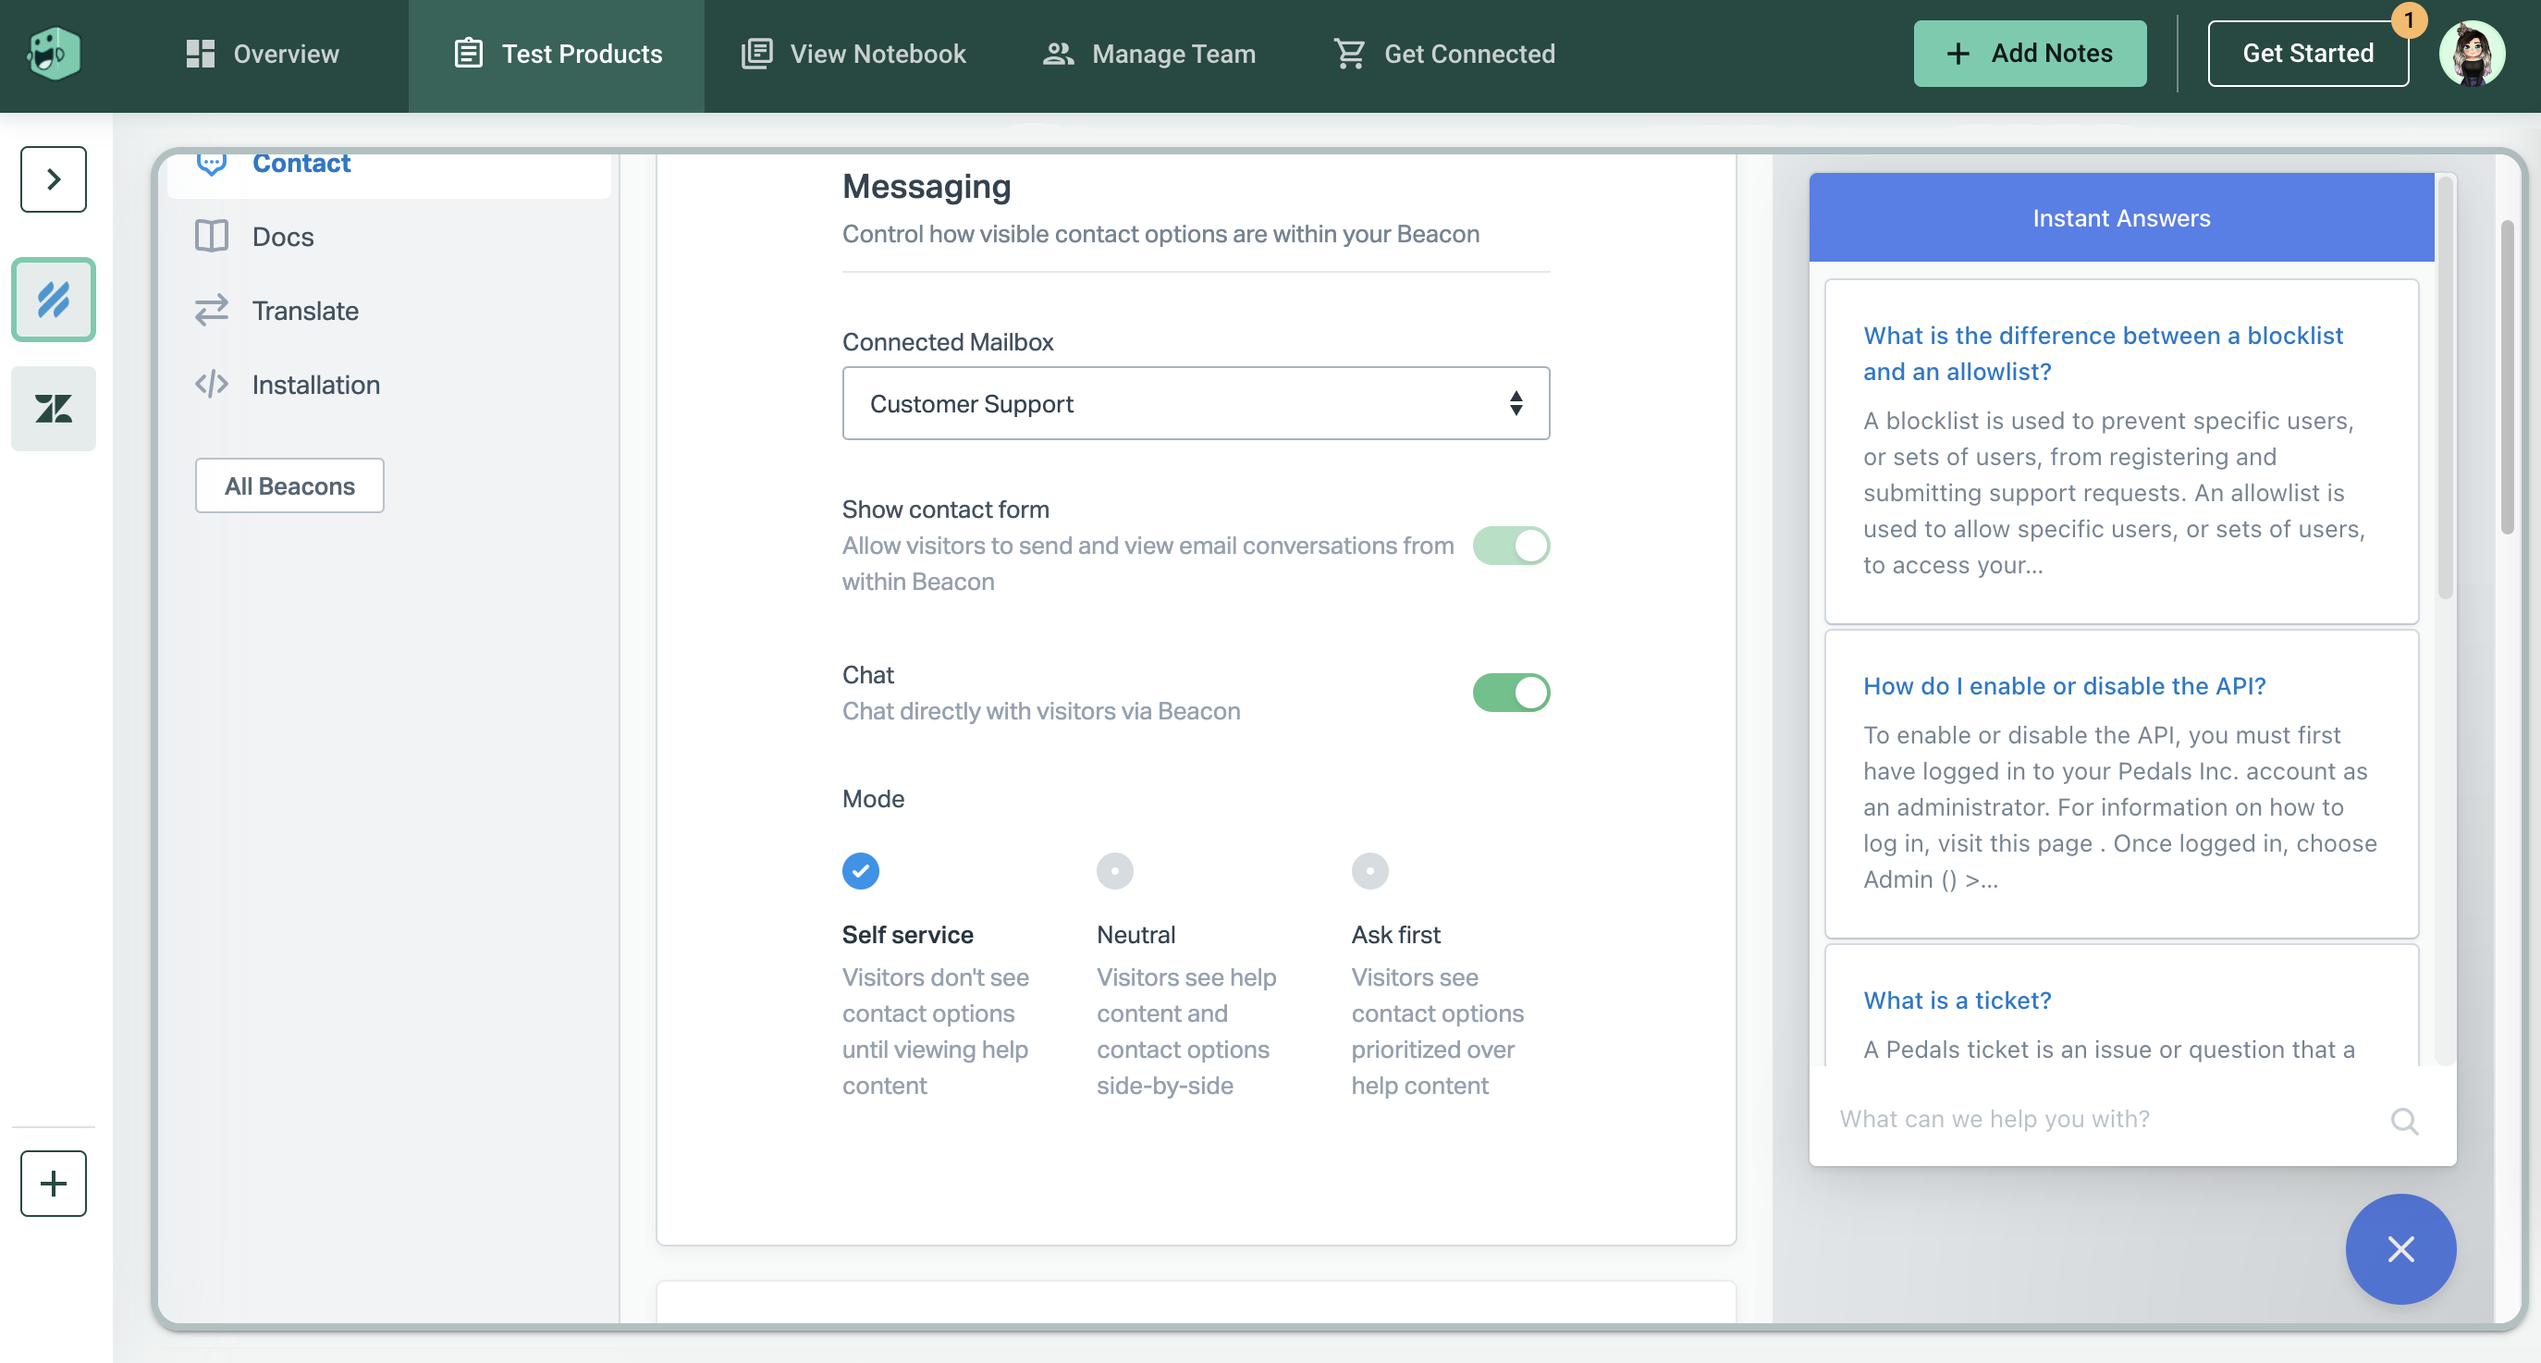This screenshot has height=1363, width=2541.
Task: Open the Connected Mailbox dropdown
Action: [x=1195, y=403]
